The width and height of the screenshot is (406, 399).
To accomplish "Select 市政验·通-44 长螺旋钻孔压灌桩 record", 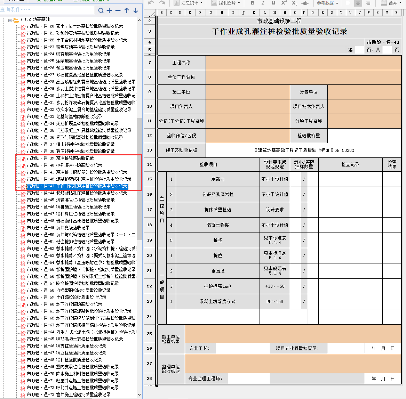I will [77, 193].
